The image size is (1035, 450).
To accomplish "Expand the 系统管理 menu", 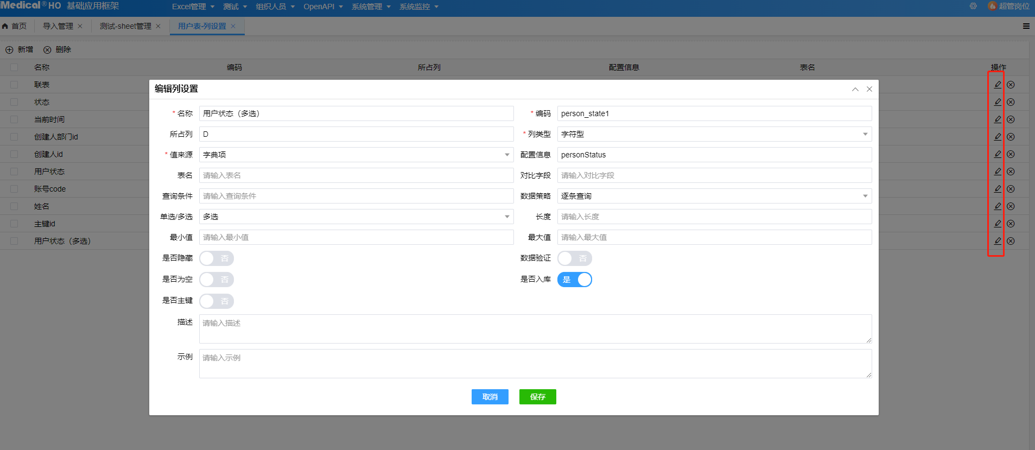I will (x=371, y=7).
